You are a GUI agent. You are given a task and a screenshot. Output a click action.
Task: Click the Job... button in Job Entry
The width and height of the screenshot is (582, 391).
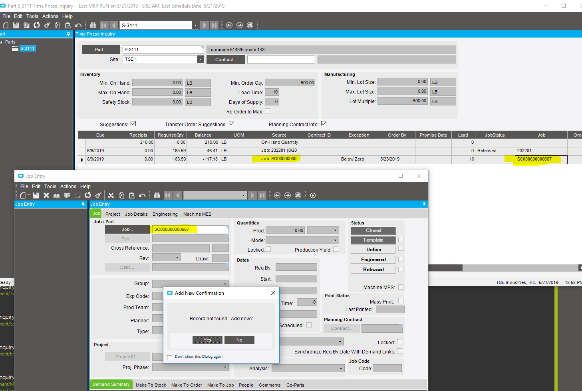pos(127,229)
